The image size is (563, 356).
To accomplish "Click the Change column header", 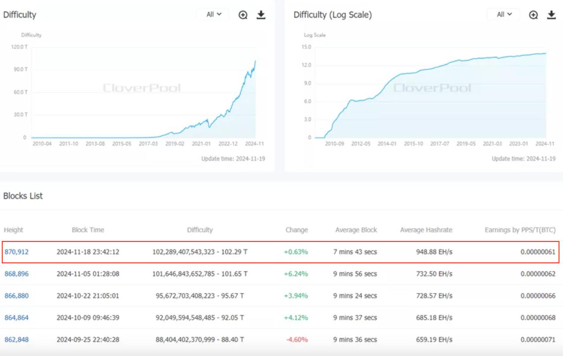I will click(x=297, y=230).
